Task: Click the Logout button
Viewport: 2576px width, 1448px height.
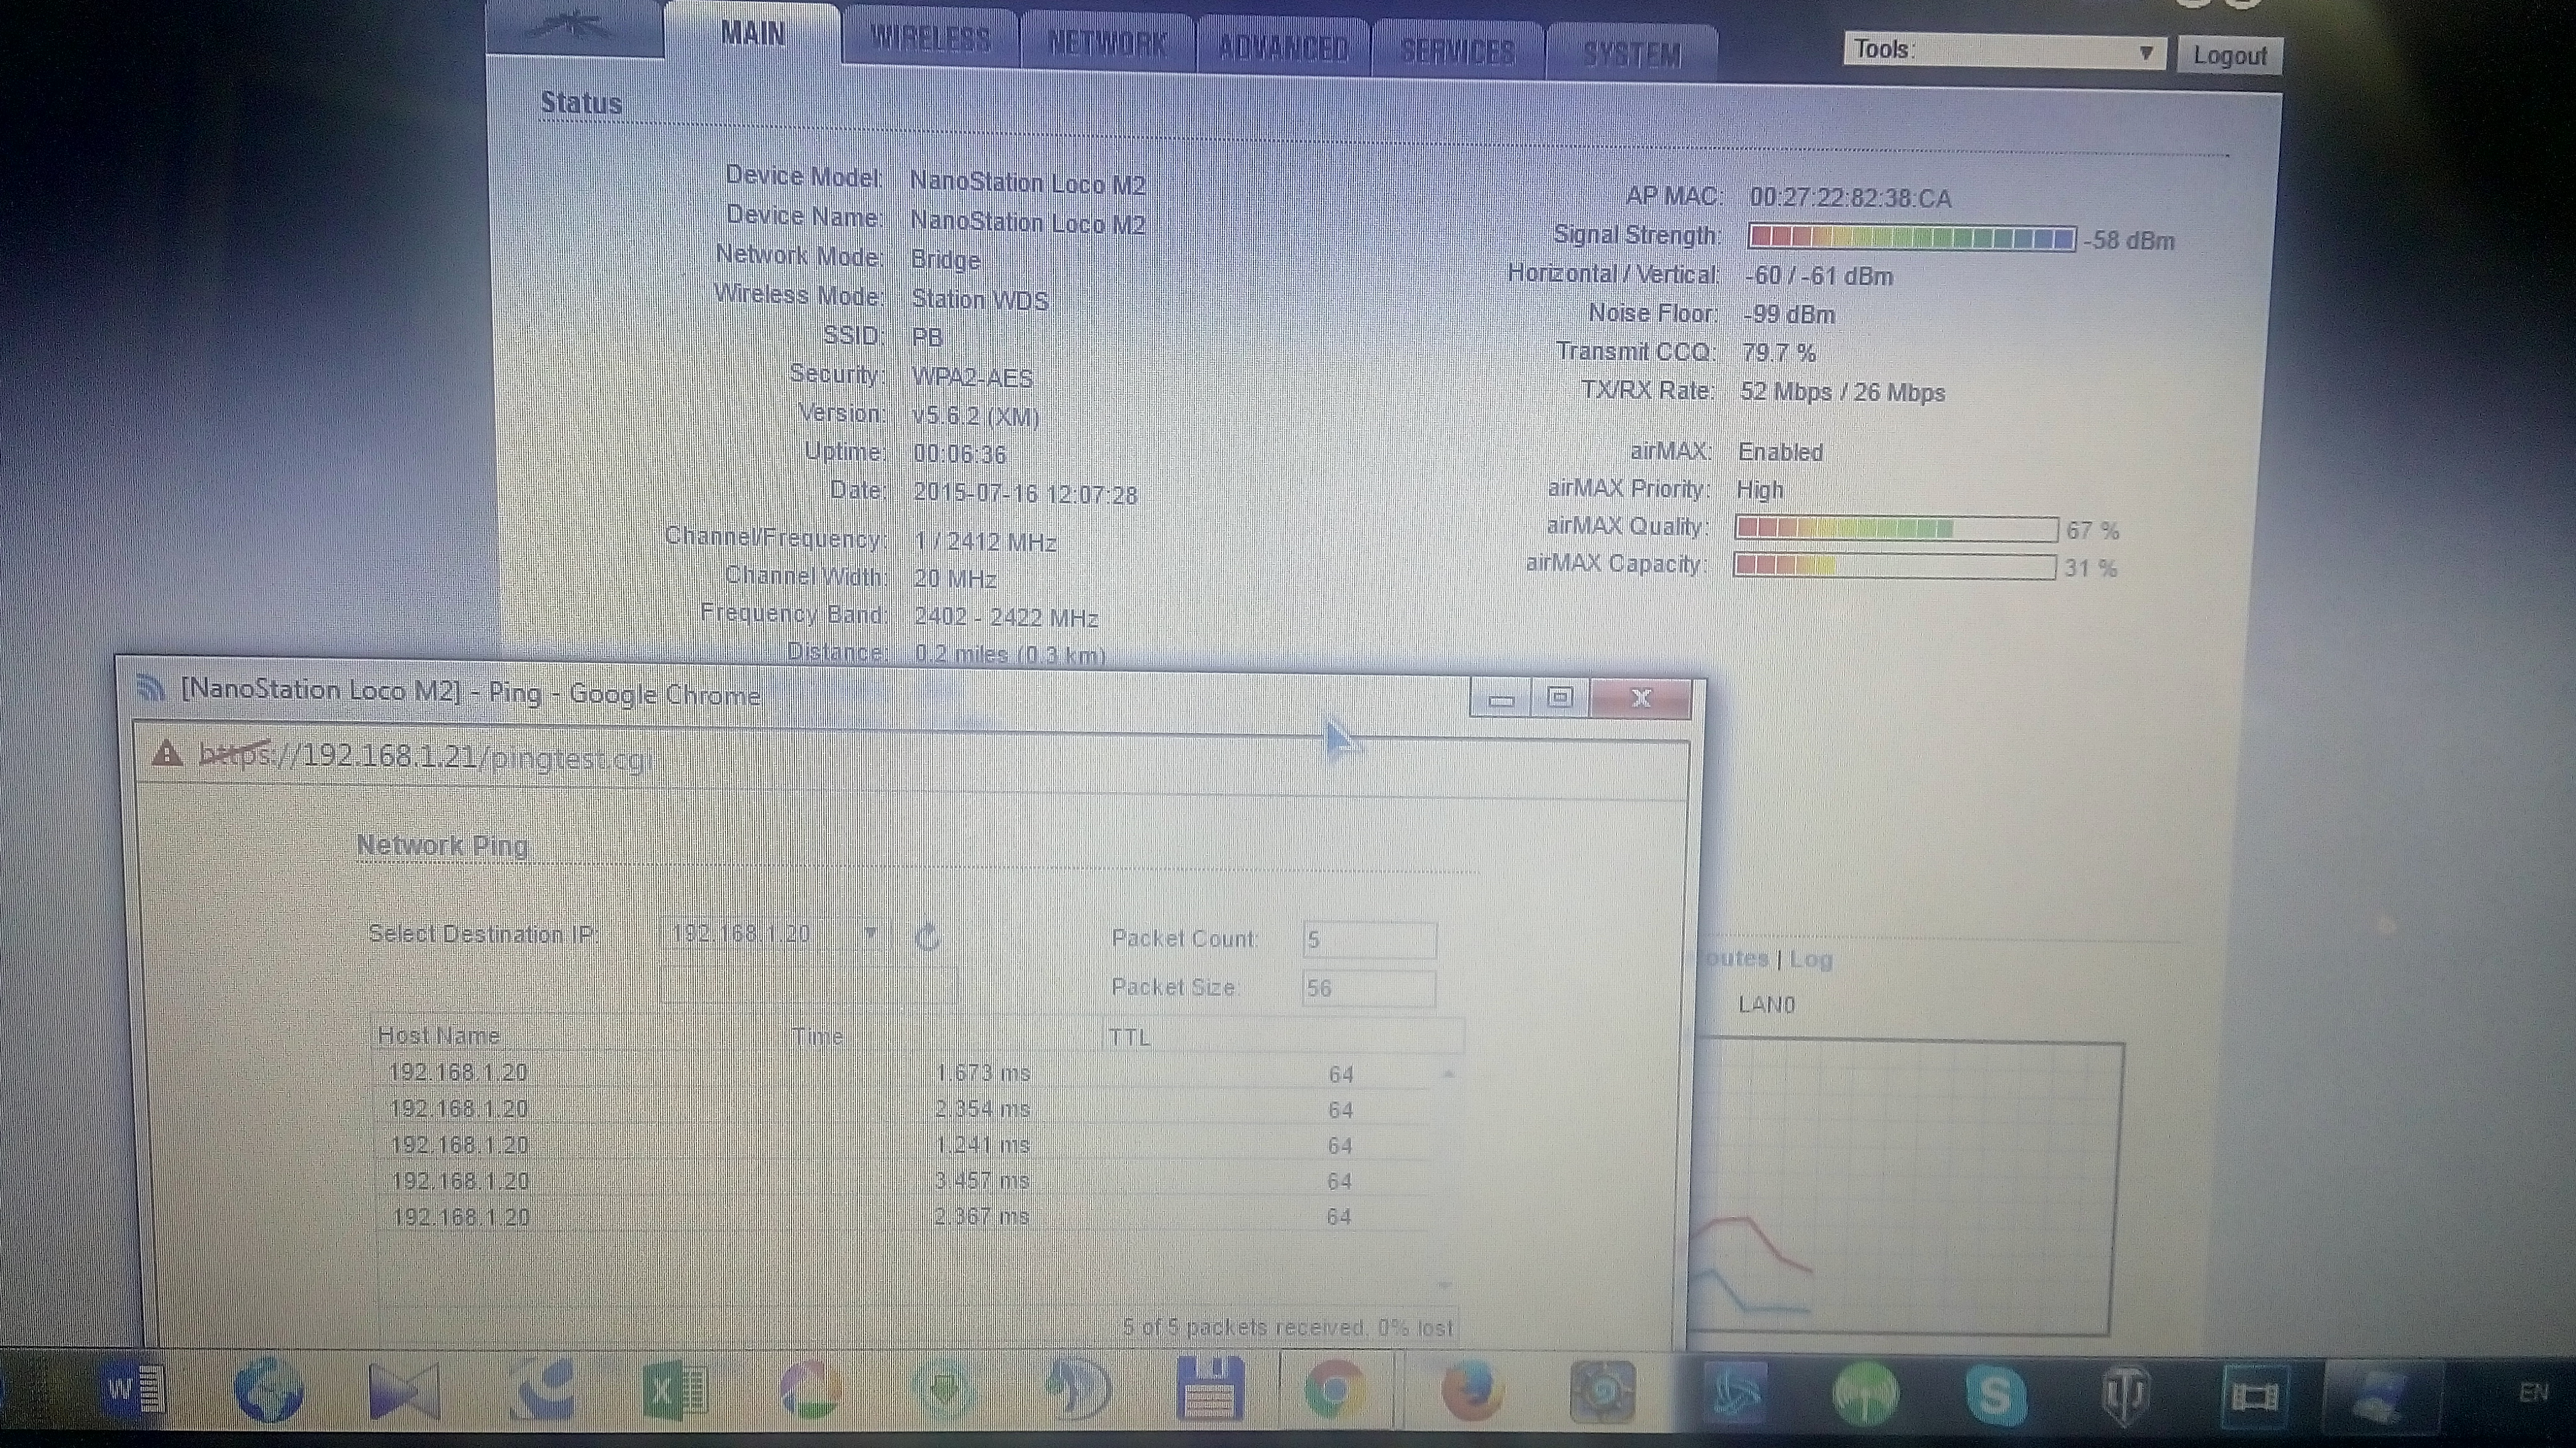Action: (2229, 55)
